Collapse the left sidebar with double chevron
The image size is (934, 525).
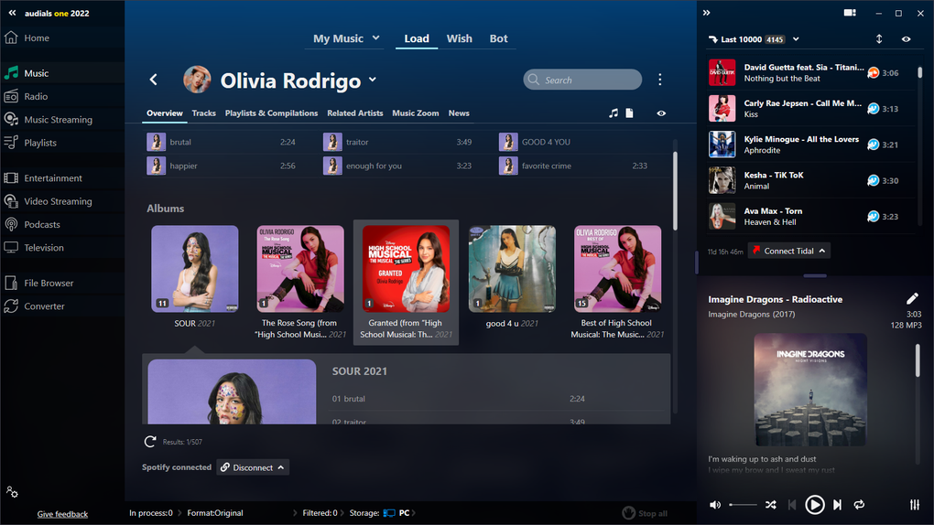(12, 13)
